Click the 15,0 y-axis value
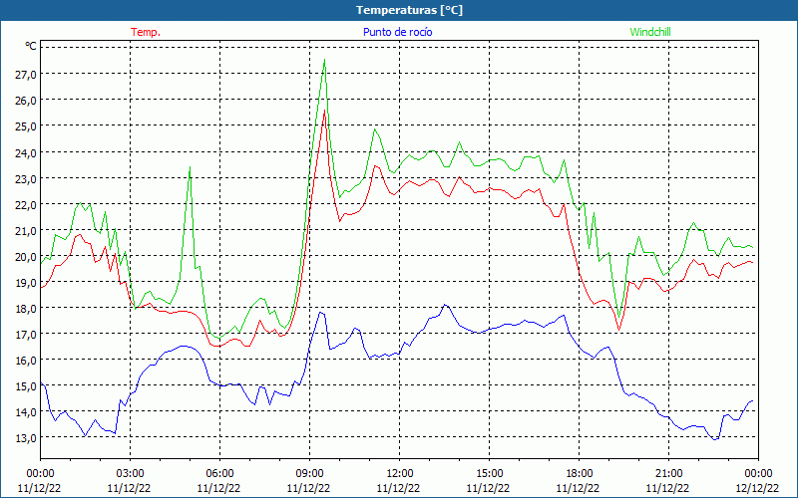The height and width of the screenshot is (498, 798). [x=26, y=386]
